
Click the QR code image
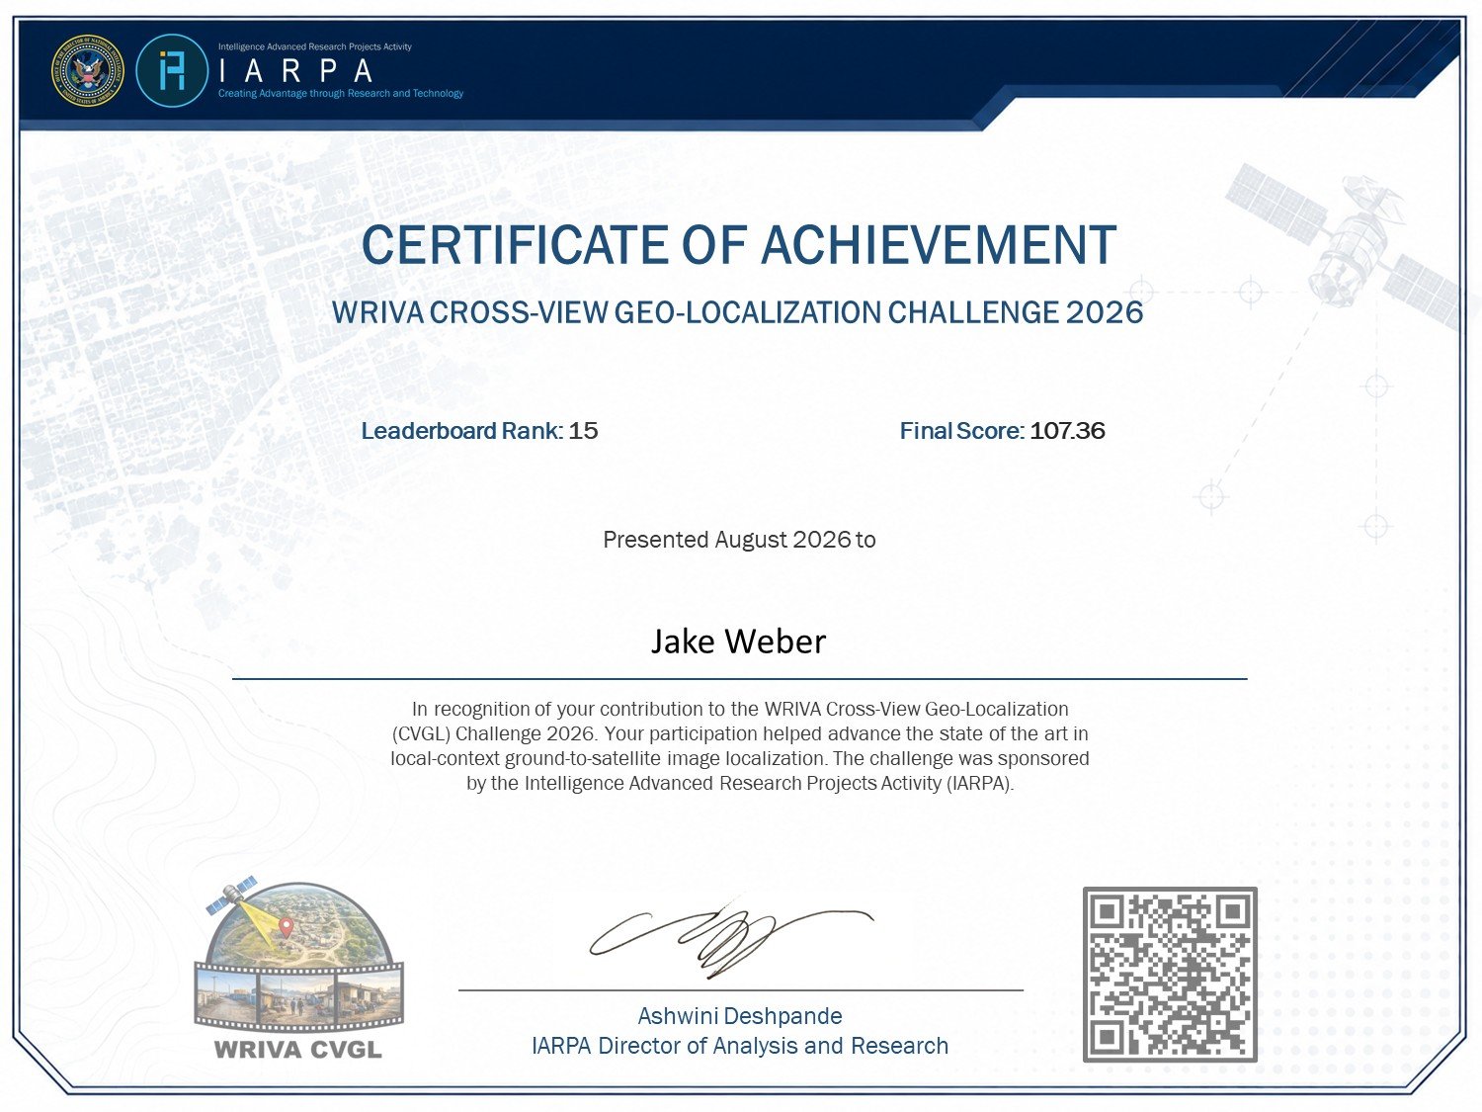pos(1170,975)
